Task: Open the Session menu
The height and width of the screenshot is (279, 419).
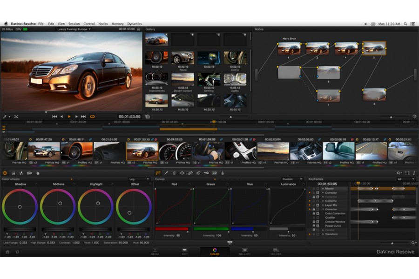Action: (74, 24)
